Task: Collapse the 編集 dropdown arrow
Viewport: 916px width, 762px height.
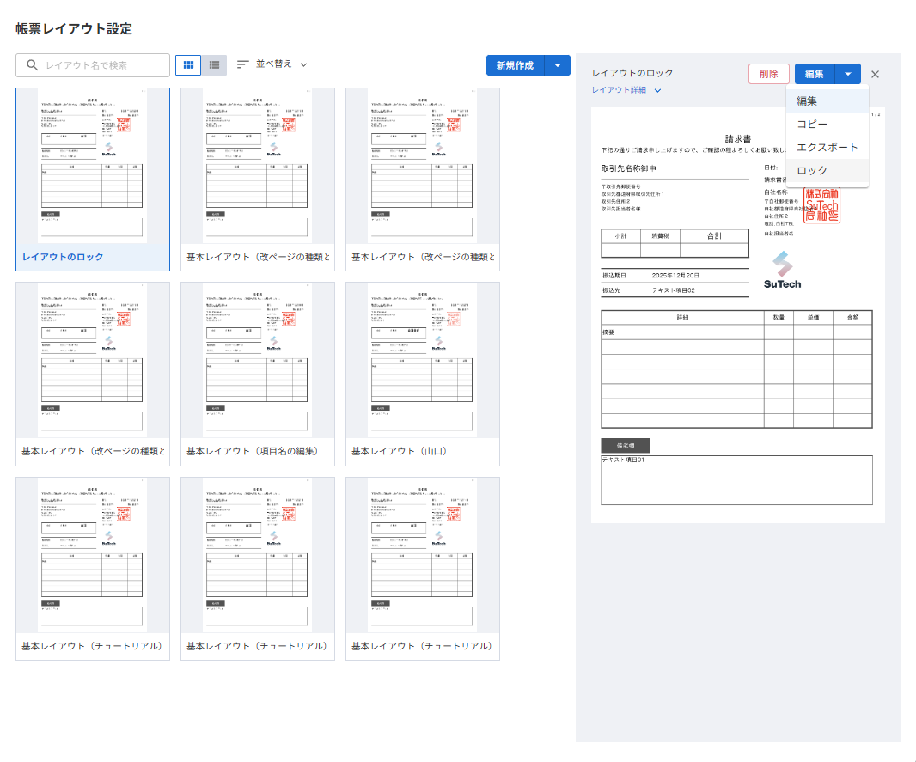Action: click(x=848, y=74)
